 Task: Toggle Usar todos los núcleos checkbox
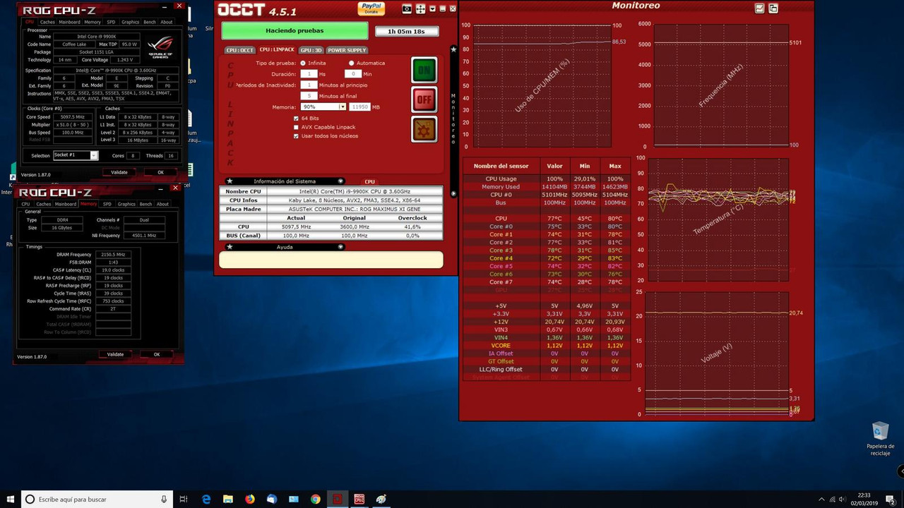(297, 135)
